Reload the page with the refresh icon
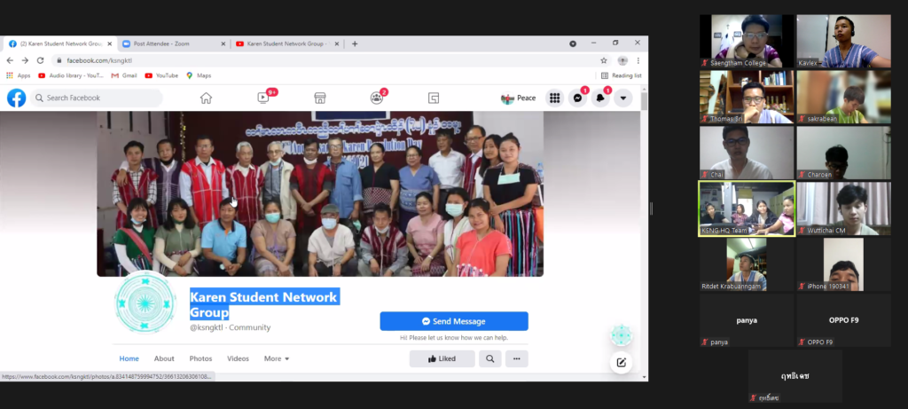908x409 pixels. [40, 60]
